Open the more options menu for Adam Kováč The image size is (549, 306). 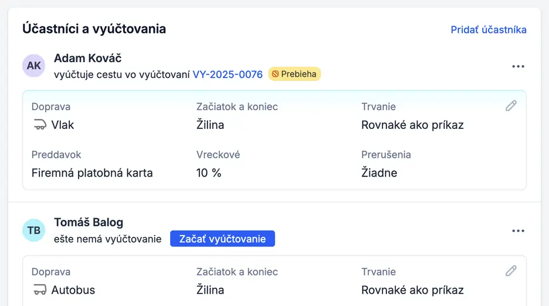point(518,66)
